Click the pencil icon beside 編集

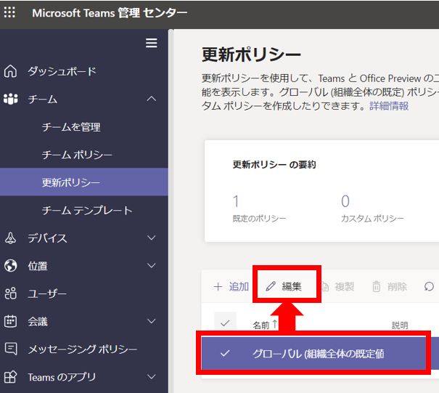coord(271,286)
